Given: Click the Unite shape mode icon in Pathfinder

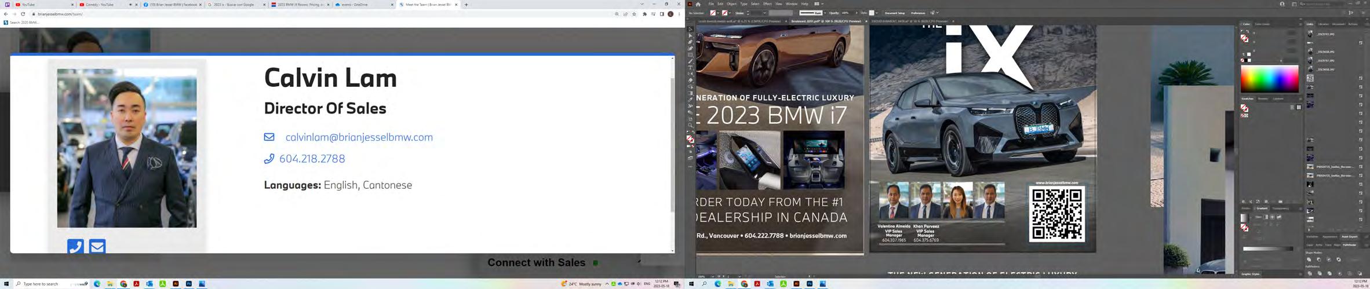Looking at the screenshot, I should pos(1309,259).
